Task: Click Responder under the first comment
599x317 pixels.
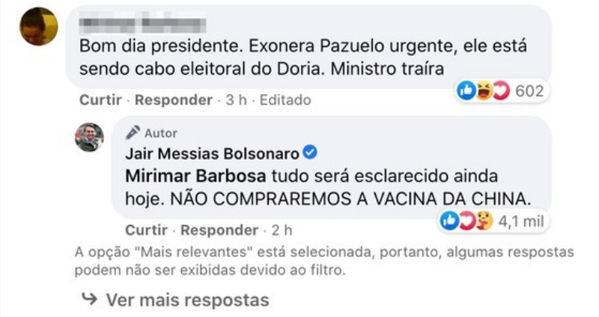Action: click(x=173, y=99)
